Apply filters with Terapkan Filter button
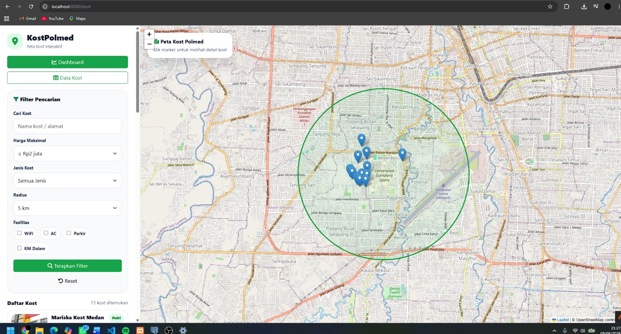The width and height of the screenshot is (621, 334). 68,266
